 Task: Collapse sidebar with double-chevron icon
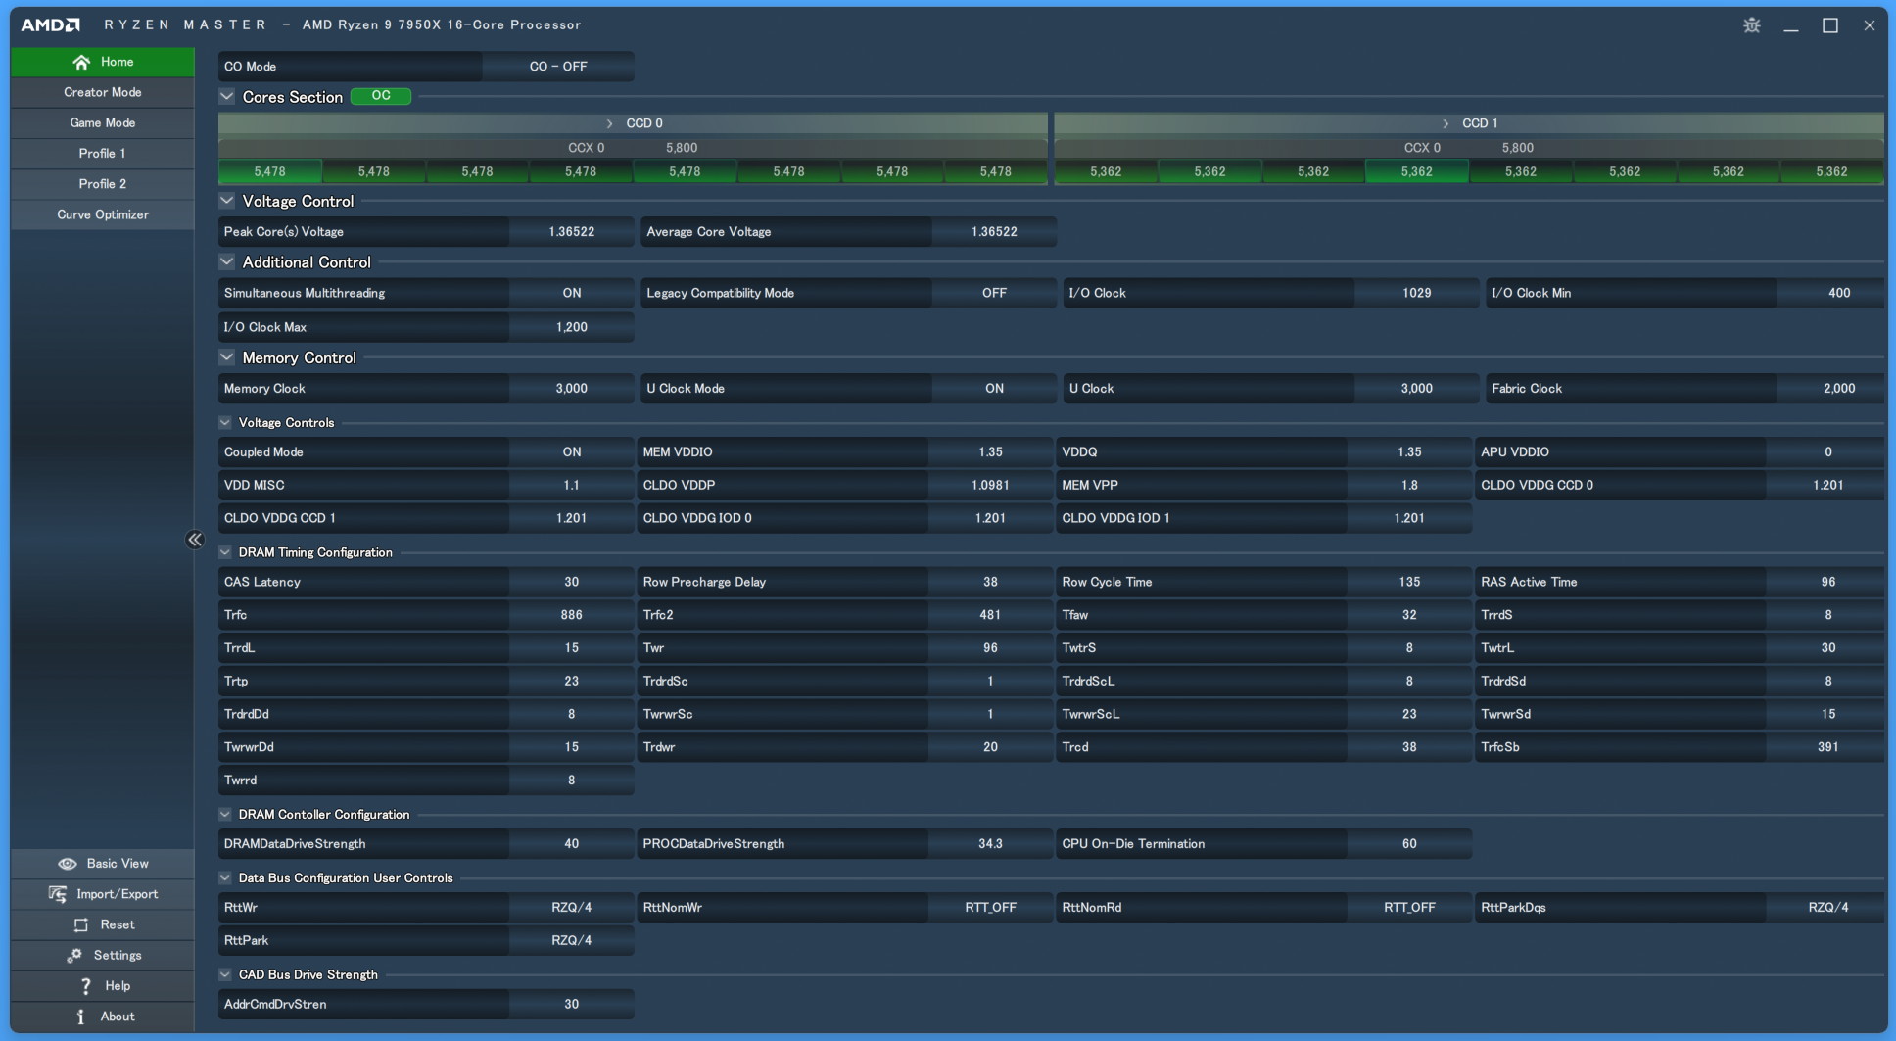coord(195,540)
